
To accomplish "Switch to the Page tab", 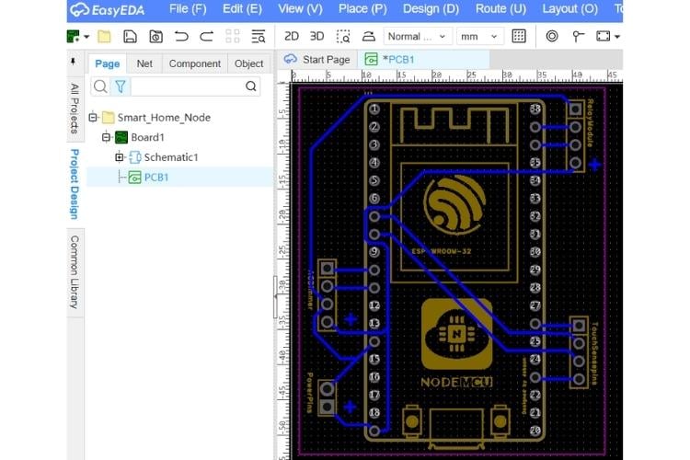I will click(108, 63).
